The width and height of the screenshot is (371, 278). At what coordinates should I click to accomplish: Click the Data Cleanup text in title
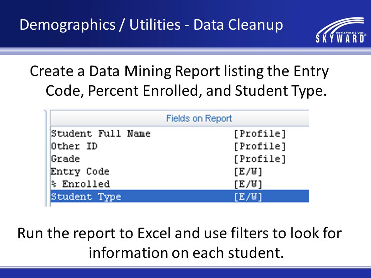pyautogui.click(x=238, y=25)
